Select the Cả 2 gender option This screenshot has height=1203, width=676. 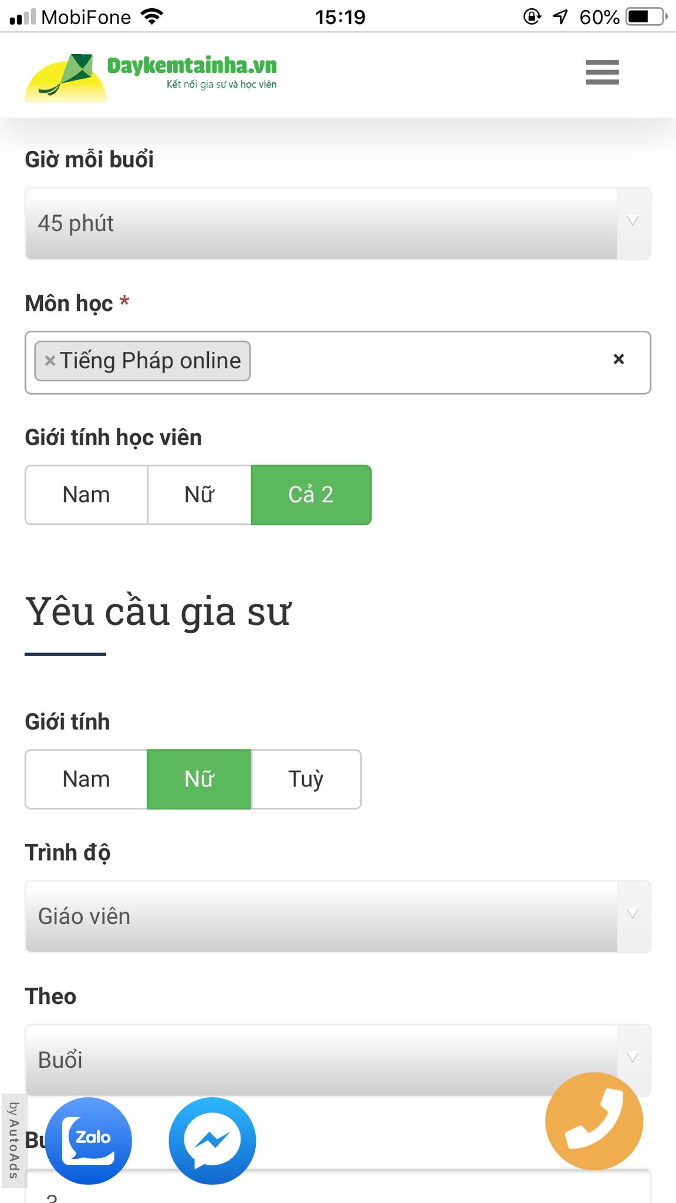coord(311,495)
